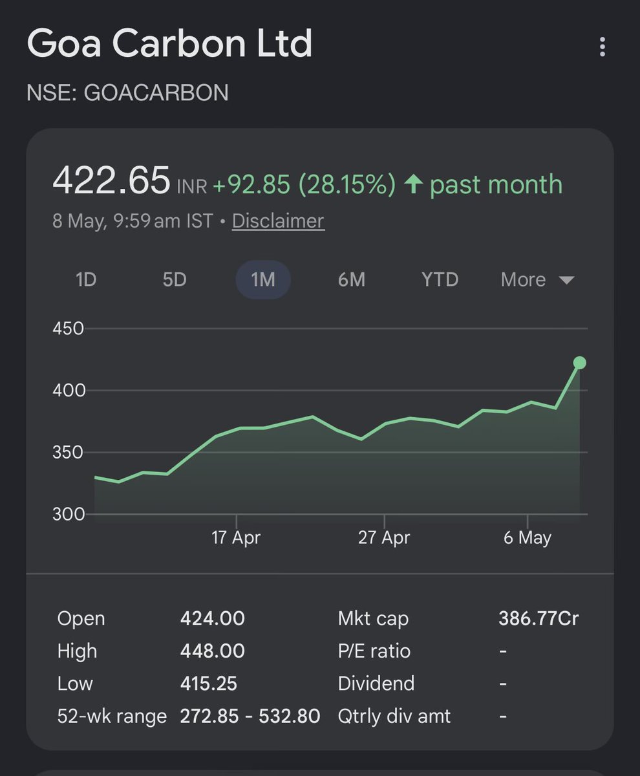The image size is (640, 776).
Task: Expand the More time range dropdown
Action: click(537, 280)
